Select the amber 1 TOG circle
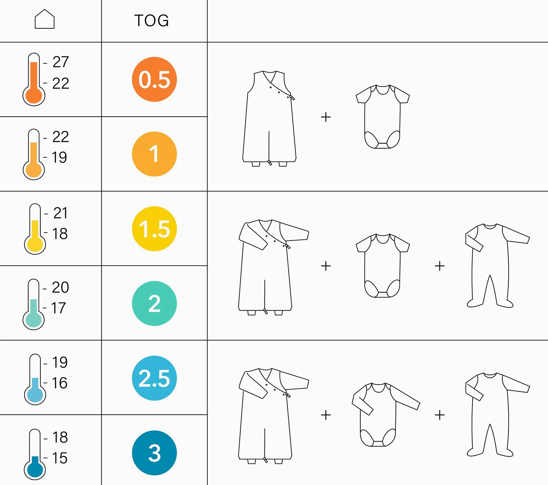The width and height of the screenshot is (548, 485). tap(154, 154)
